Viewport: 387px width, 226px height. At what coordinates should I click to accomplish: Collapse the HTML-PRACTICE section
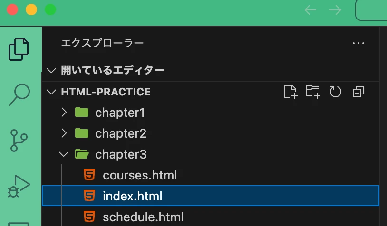(x=106, y=92)
